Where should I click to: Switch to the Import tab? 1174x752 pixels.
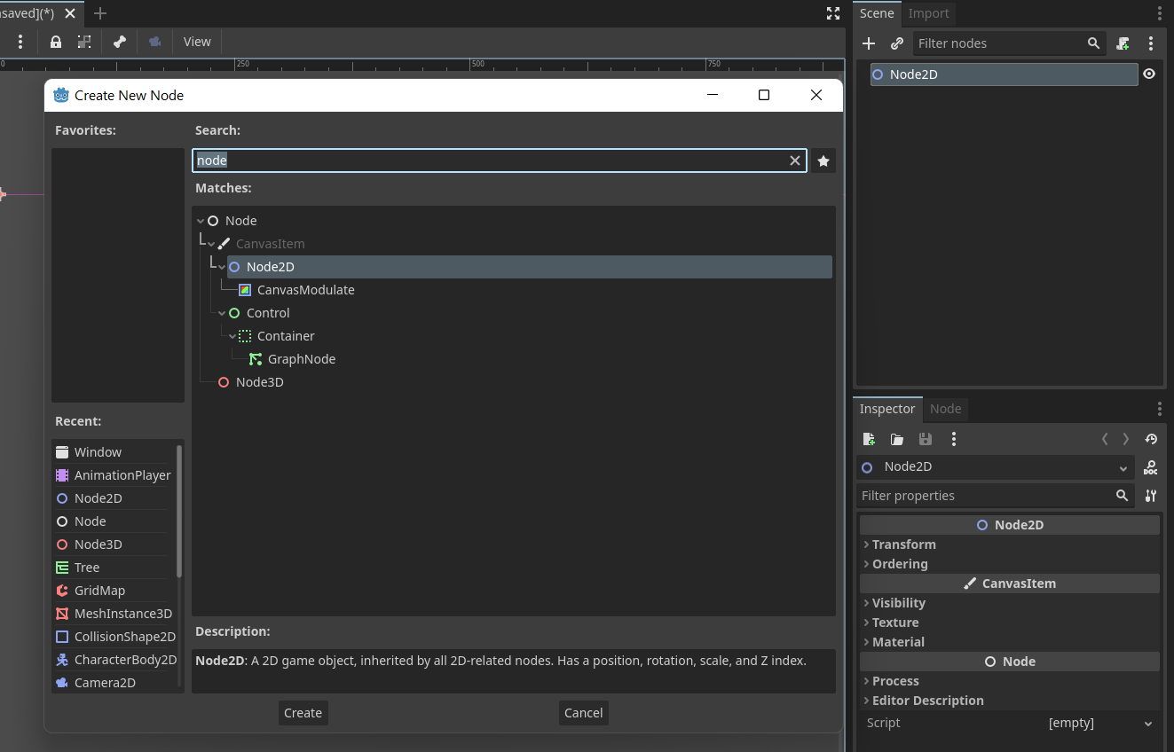coord(928,13)
